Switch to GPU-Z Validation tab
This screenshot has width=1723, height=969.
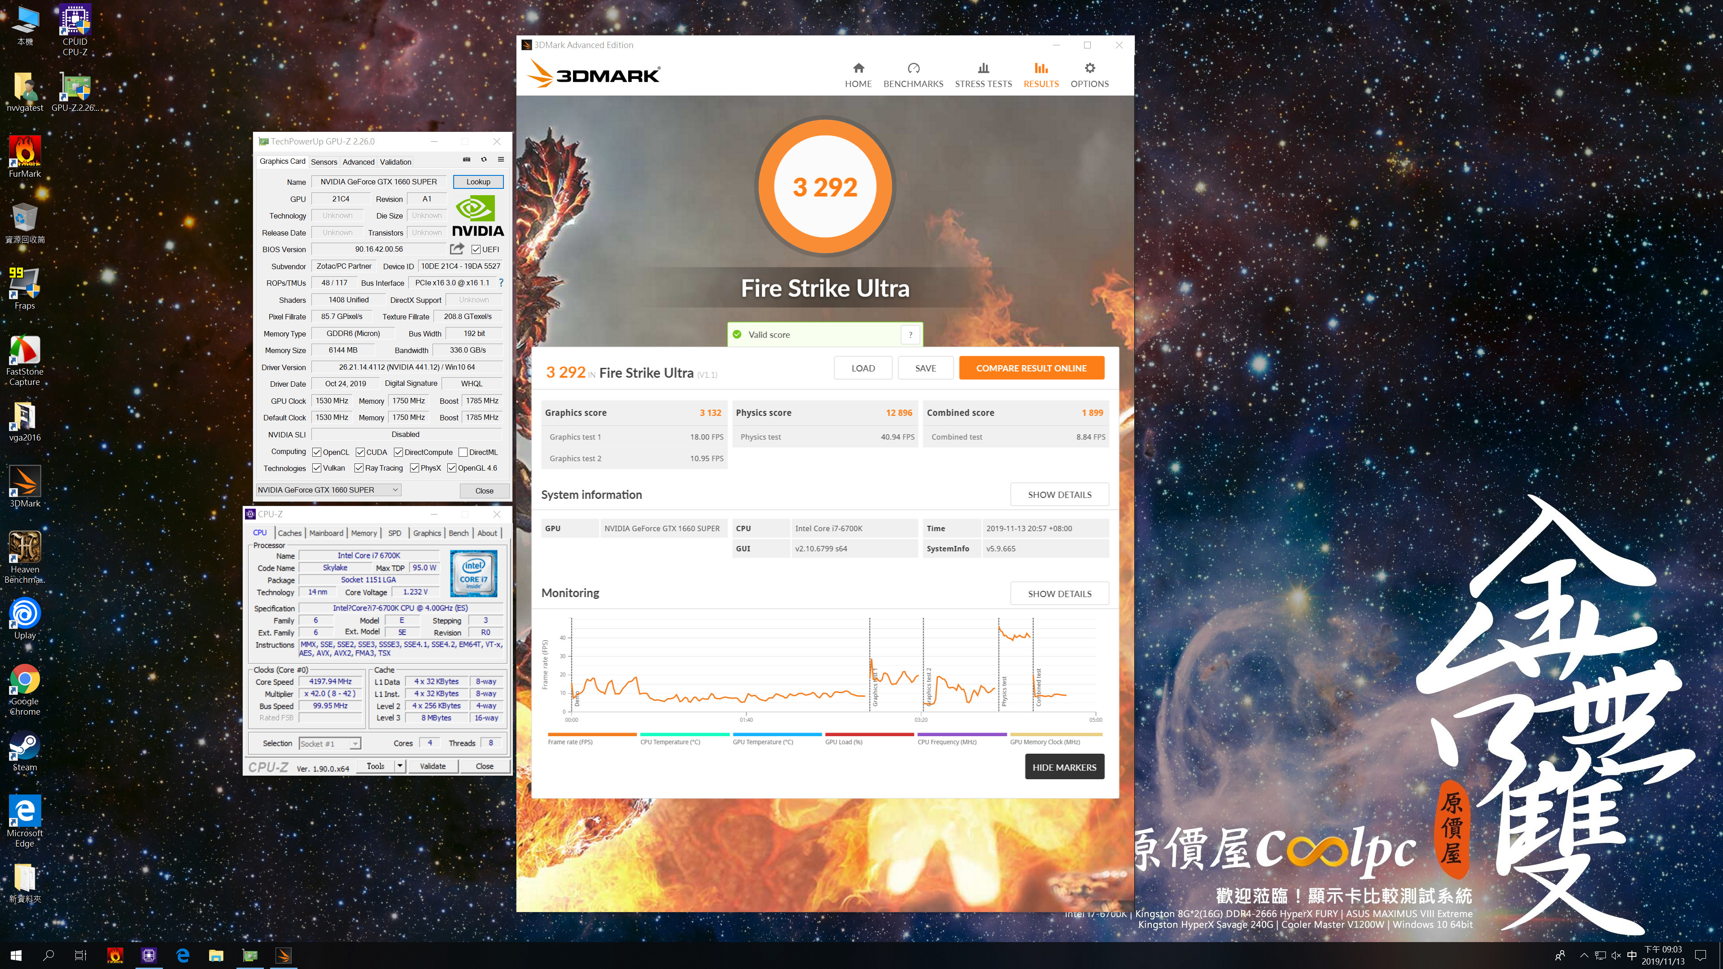click(x=395, y=162)
